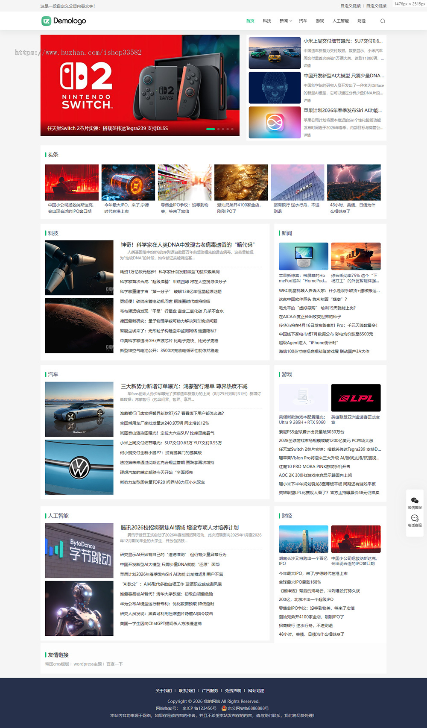The width and height of the screenshot is (427, 728).
Task: Open the 湖南长沙 skyscraper finance thumbnail
Action: pyautogui.click(x=304, y=539)
